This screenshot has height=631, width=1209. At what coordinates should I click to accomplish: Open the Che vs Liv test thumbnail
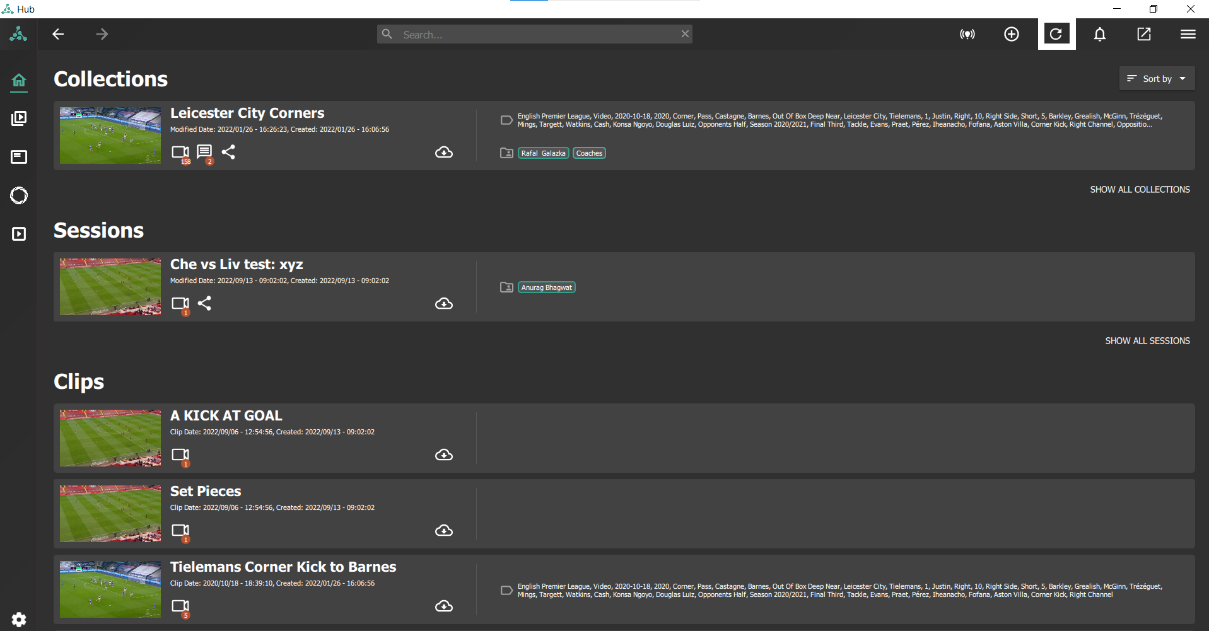[x=110, y=287]
